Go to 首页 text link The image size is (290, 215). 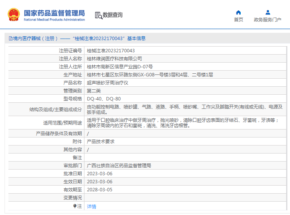[238, 19]
